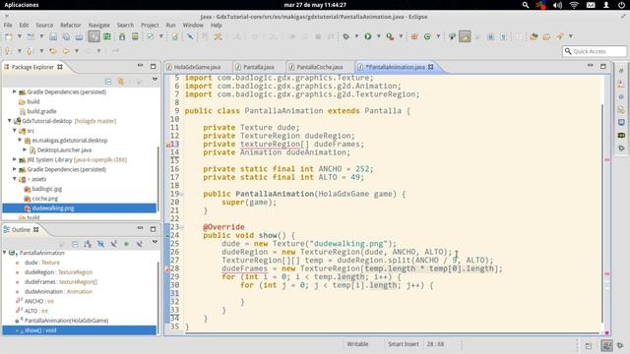
Task: Toggle Link with Editor in Package Explorer
Action: 120,82
